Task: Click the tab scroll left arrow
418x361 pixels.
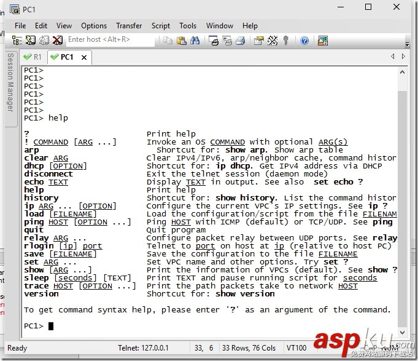Action: tap(392, 57)
